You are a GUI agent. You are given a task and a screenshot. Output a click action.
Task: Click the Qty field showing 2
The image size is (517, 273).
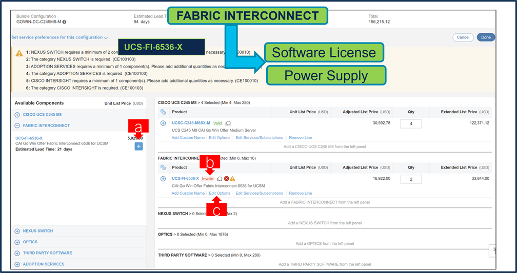coord(411,179)
